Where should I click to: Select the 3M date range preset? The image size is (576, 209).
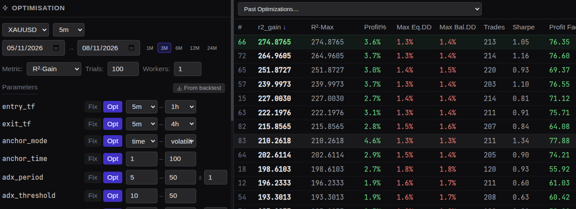(164, 48)
